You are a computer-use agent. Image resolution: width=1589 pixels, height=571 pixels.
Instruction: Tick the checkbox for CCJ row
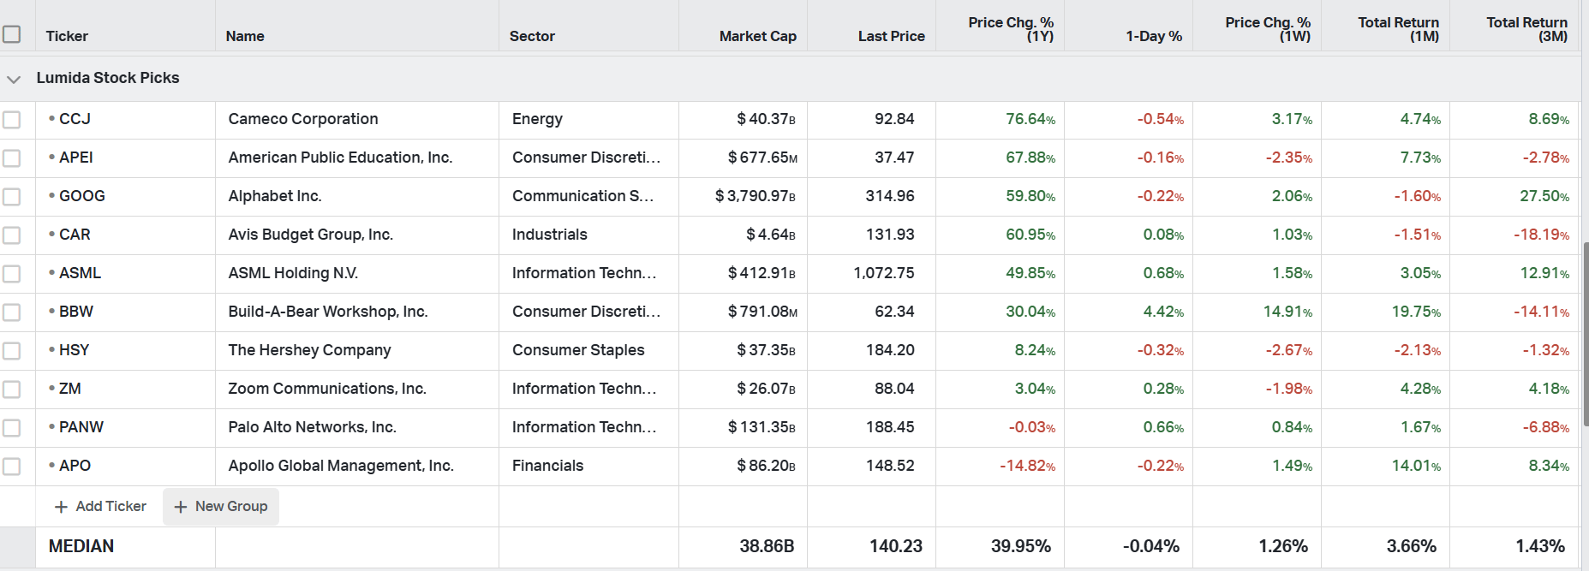click(12, 120)
